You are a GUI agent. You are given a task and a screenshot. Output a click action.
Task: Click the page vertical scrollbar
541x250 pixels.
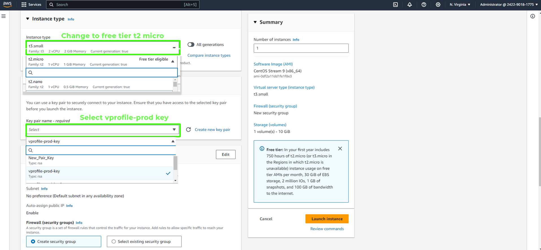(540, 152)
